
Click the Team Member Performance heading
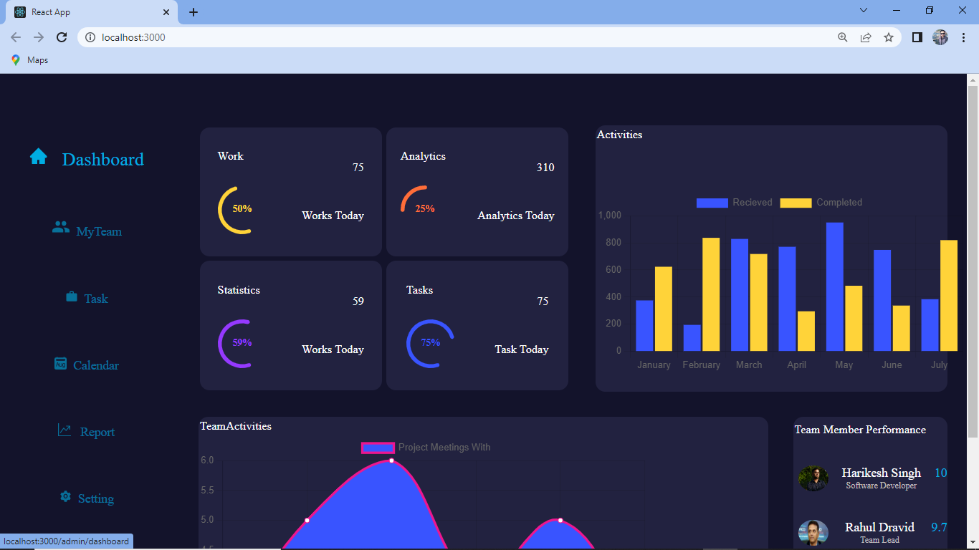click(860, 430)
